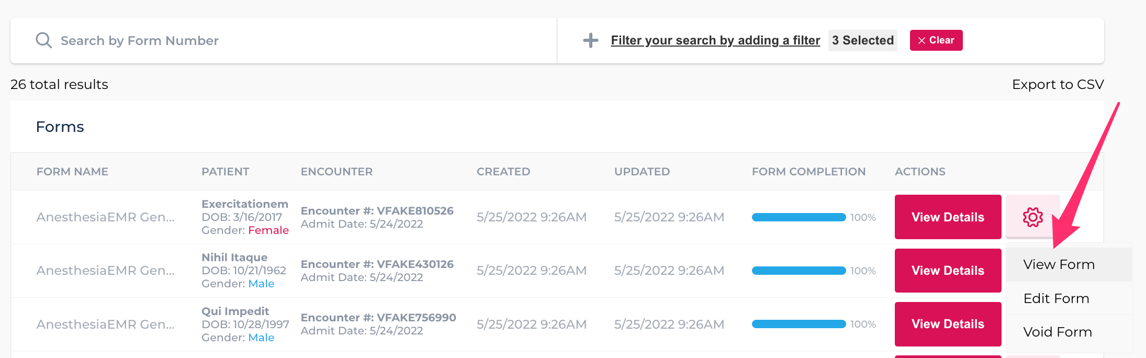Click the X icon in Clear button
Screen dimensions: 1146x358
click(x=922, y=40)
